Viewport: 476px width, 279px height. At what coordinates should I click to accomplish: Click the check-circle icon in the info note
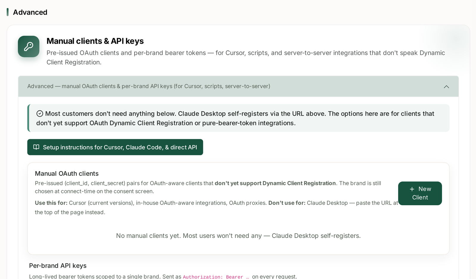[40, 114]
